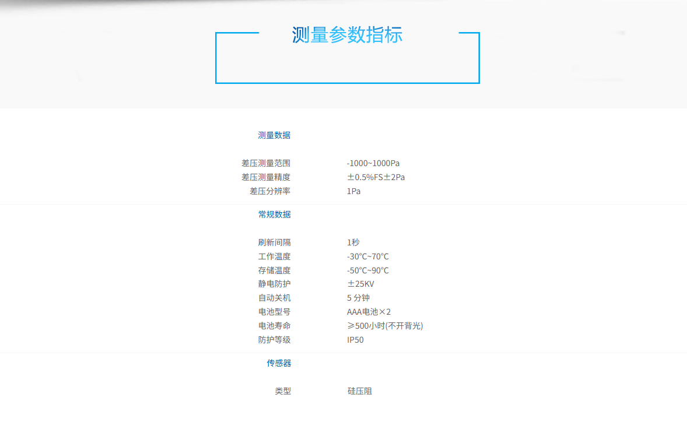Click the 差压测量范围 label

coord(266,163)
